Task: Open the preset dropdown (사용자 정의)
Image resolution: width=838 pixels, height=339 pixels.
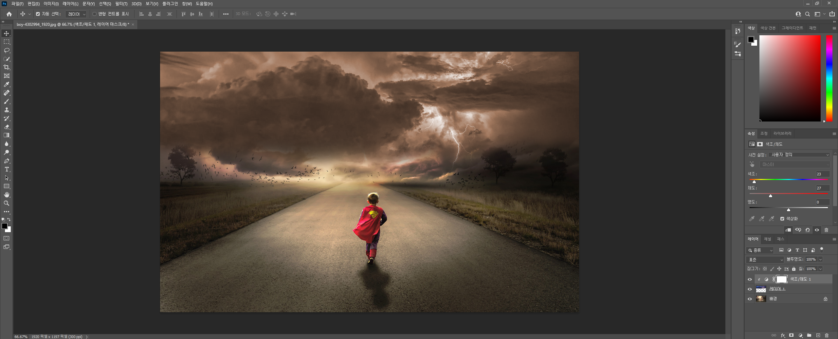Action: 799,155
